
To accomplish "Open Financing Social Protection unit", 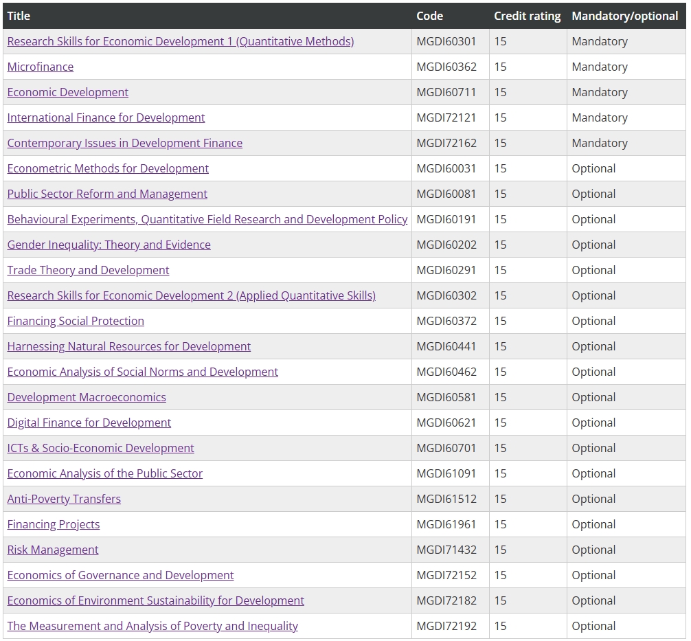I will point(76,321).
